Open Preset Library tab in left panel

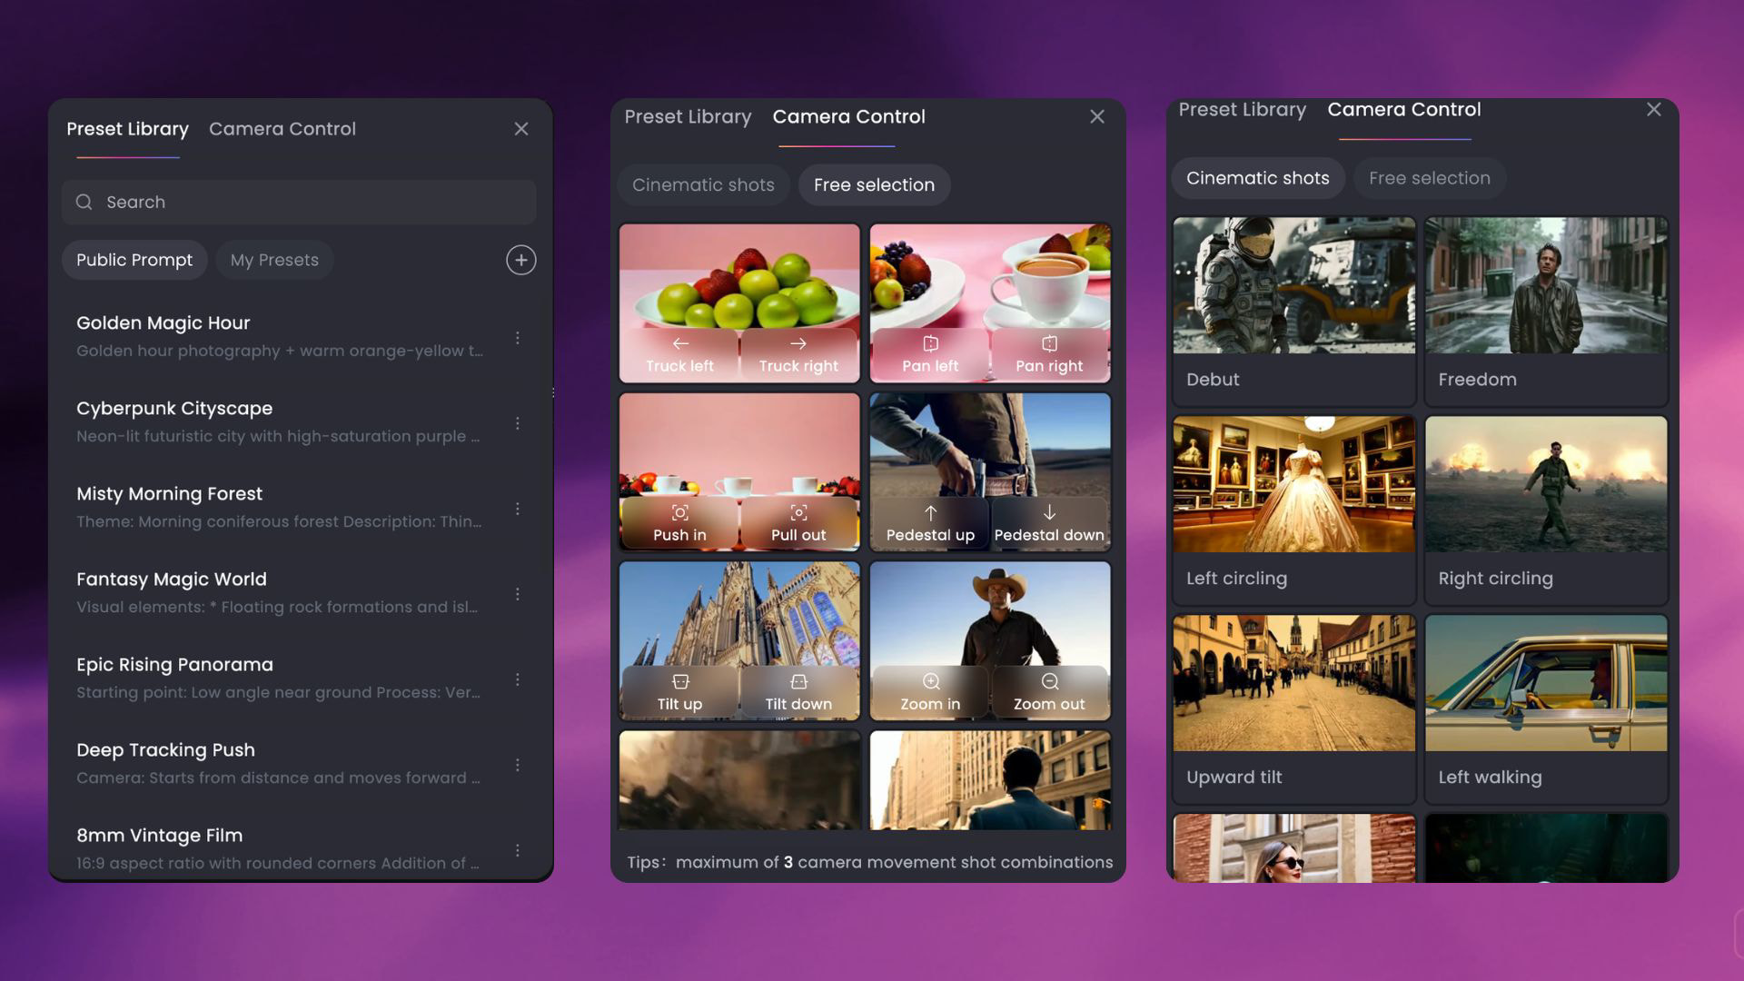[x=127, y=129]
